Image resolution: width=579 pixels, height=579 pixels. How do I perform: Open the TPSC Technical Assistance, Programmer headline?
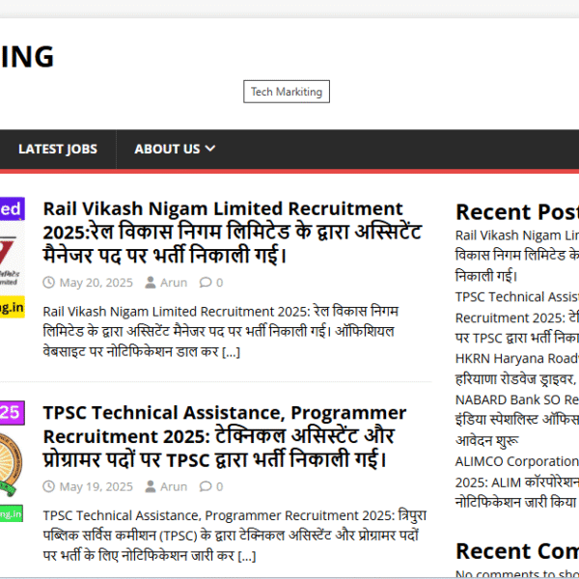pyautogui.click(x=225, y=436)
